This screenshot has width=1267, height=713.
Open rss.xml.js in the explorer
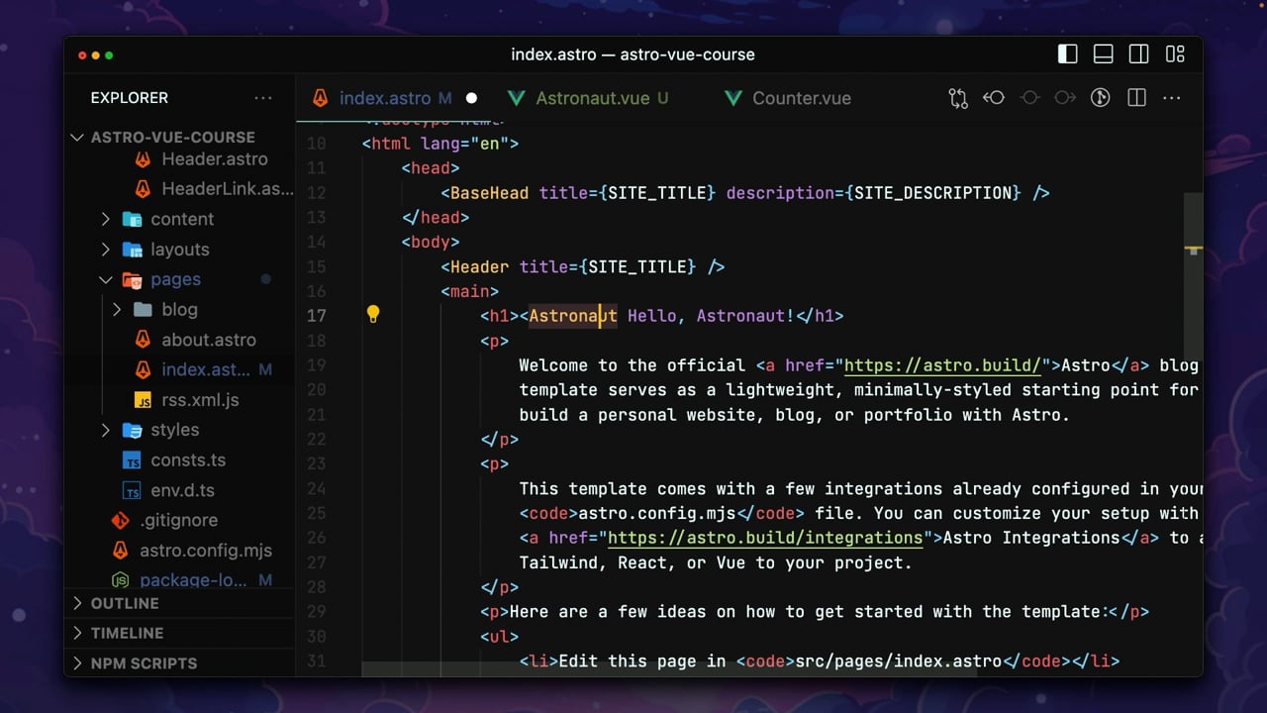click(200, 400)
